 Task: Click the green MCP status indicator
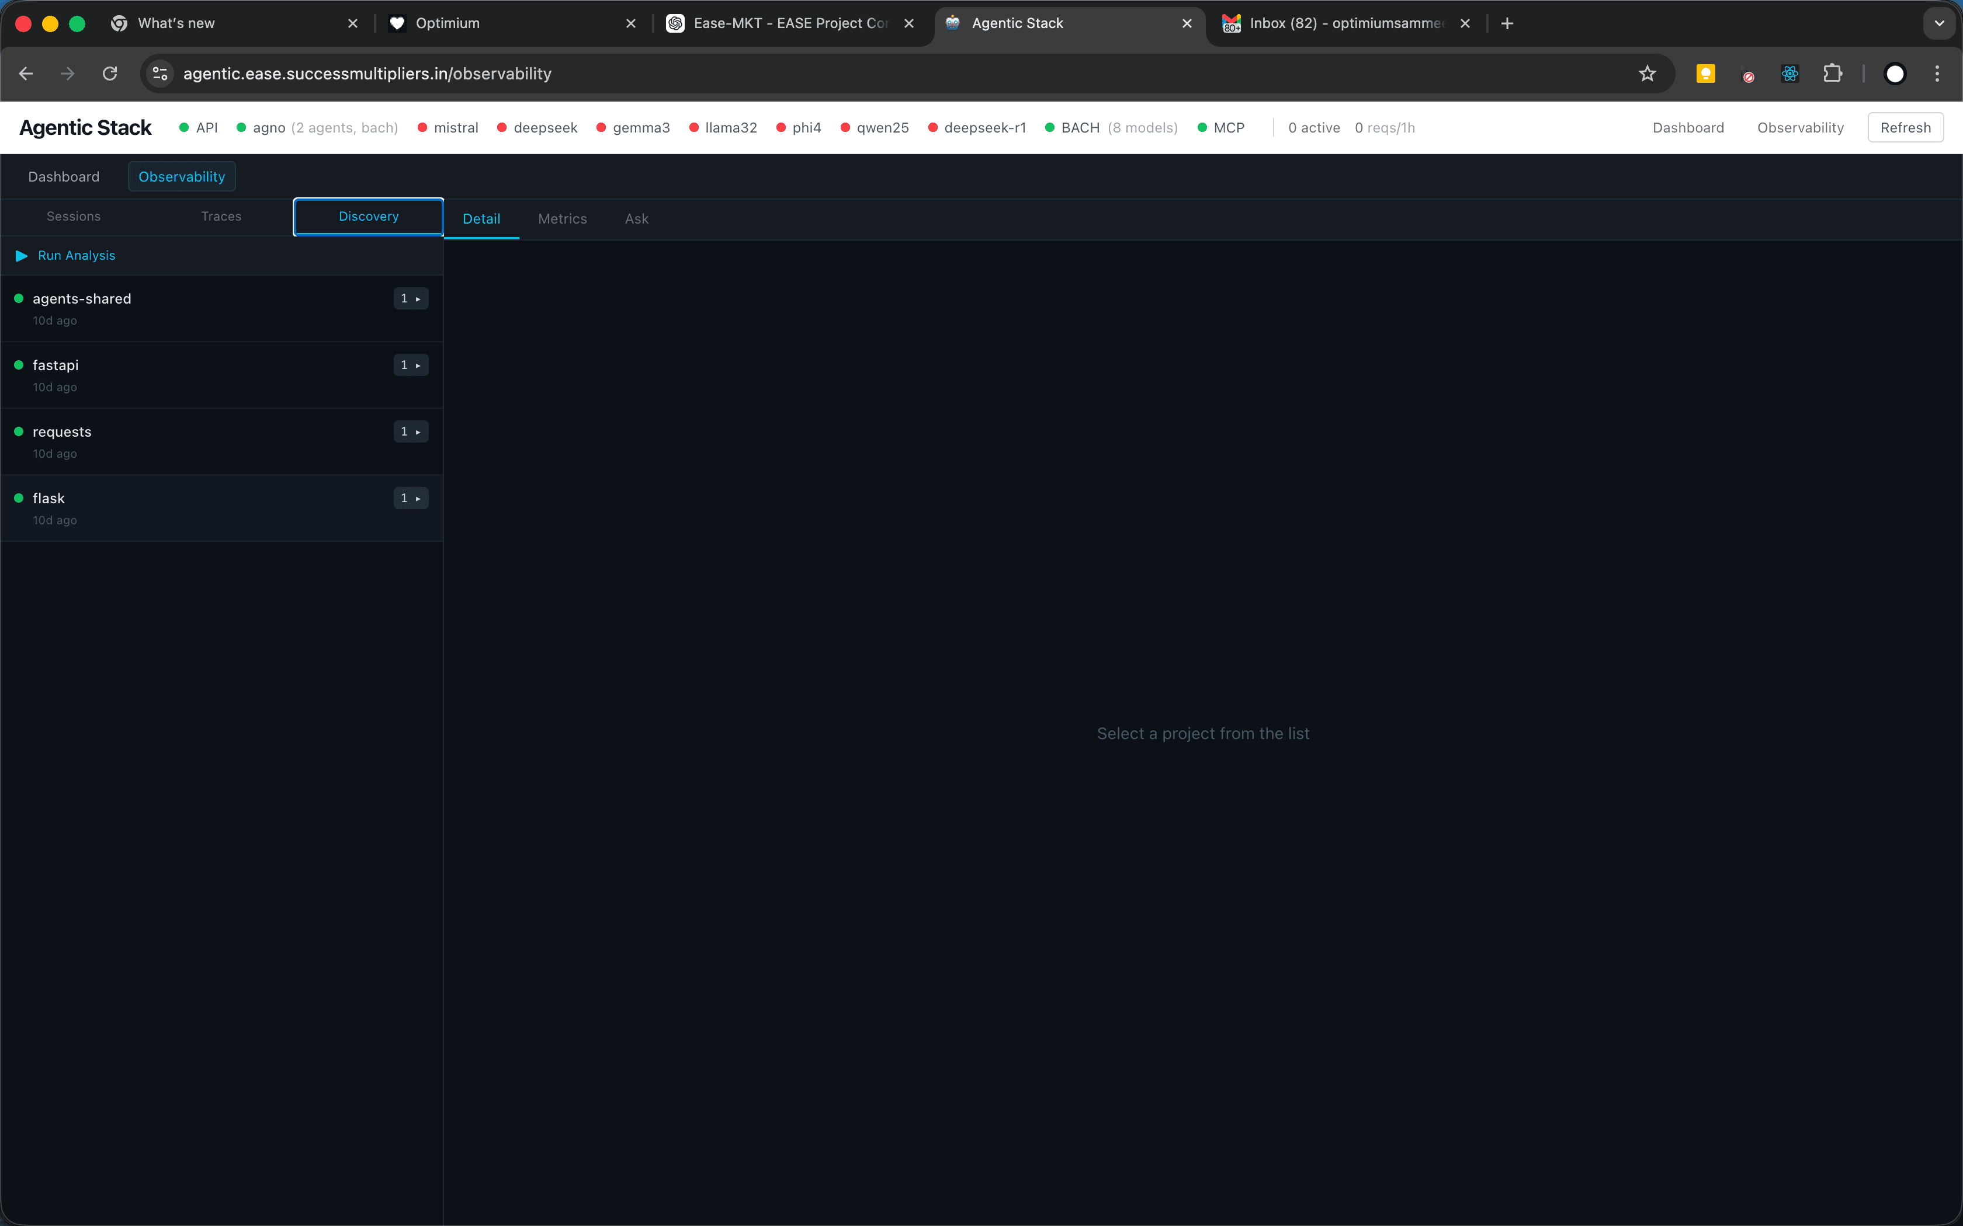click(x=1204, y=127)
